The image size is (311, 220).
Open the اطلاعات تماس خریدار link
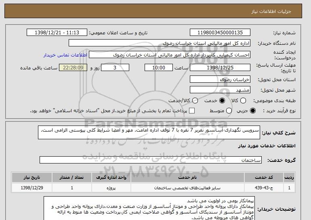point(65,55)
